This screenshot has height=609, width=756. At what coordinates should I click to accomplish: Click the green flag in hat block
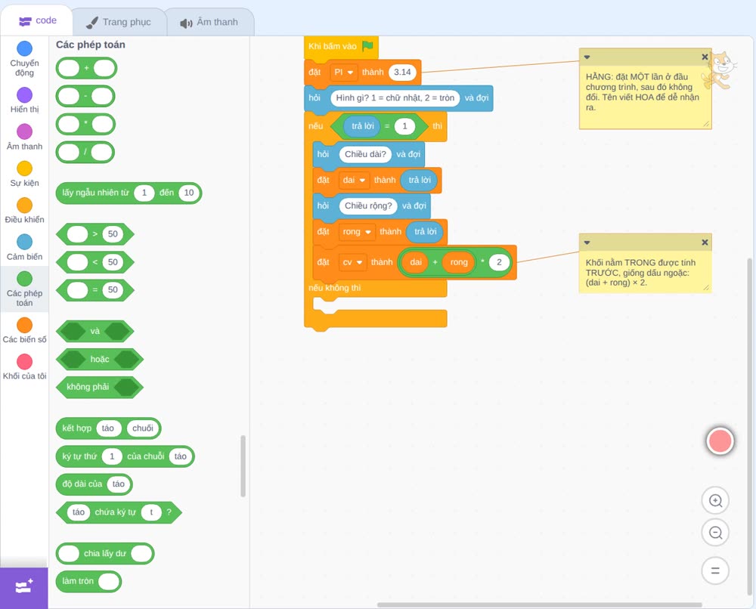[367, 46]
